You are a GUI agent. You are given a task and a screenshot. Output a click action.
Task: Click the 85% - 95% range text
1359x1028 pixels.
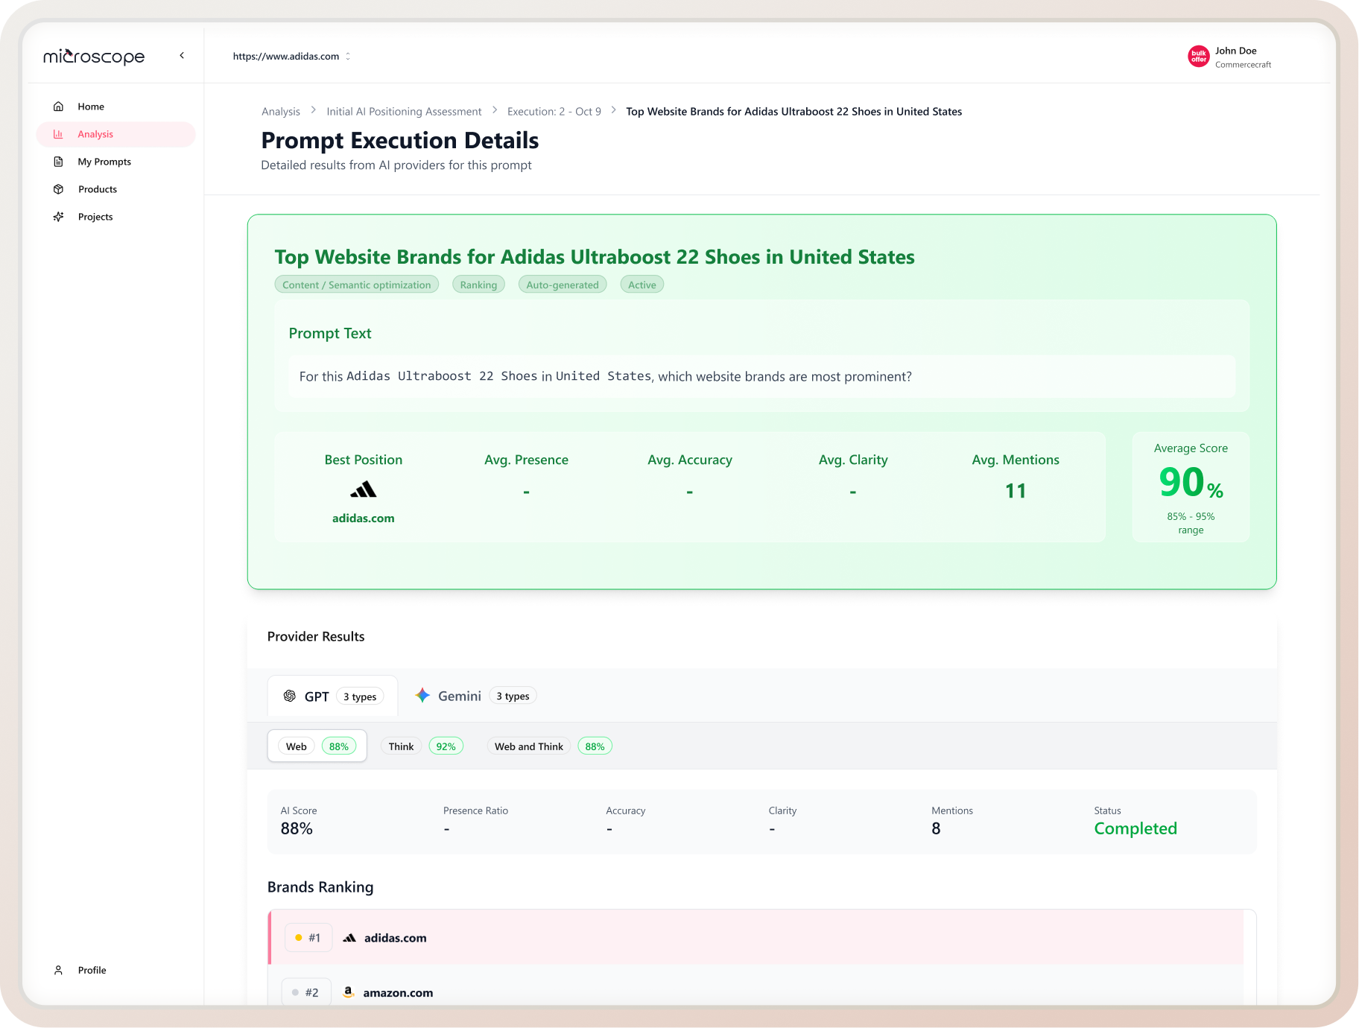[x=1191, y=523]
